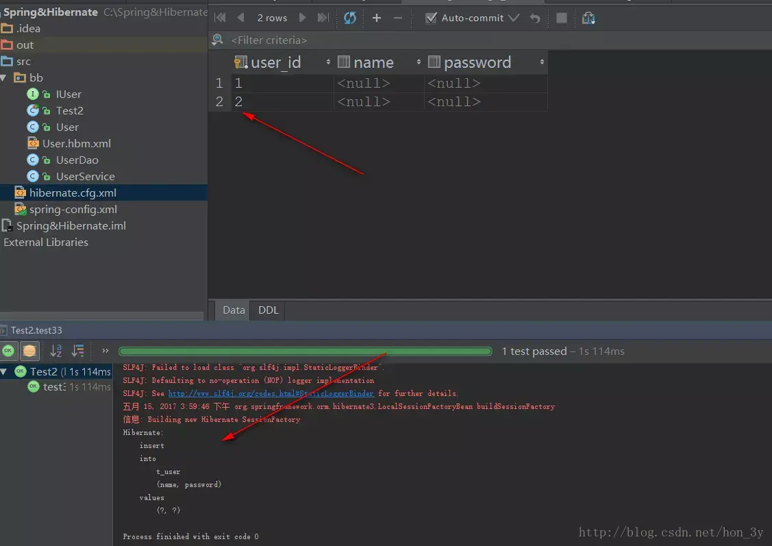Select the src folder in project tree

[x=23, y=62]
